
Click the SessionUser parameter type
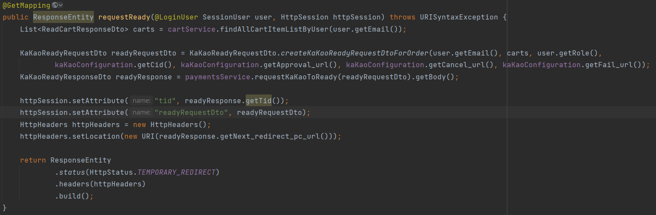pos(226,17)
